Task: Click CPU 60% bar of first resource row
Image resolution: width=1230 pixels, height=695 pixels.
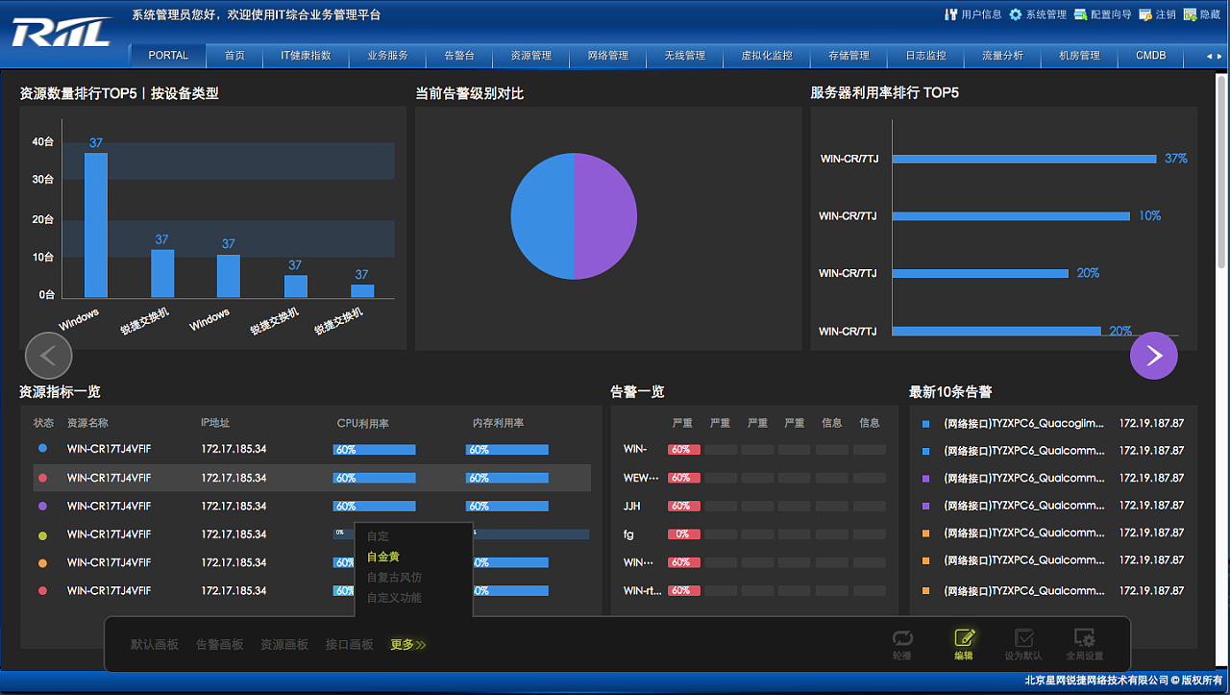Action: coord(374,449)
